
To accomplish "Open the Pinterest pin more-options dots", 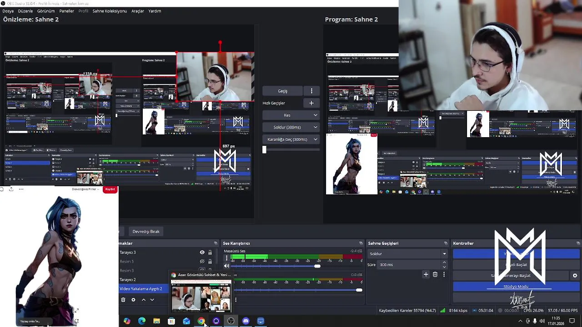I will click(21, 189).
